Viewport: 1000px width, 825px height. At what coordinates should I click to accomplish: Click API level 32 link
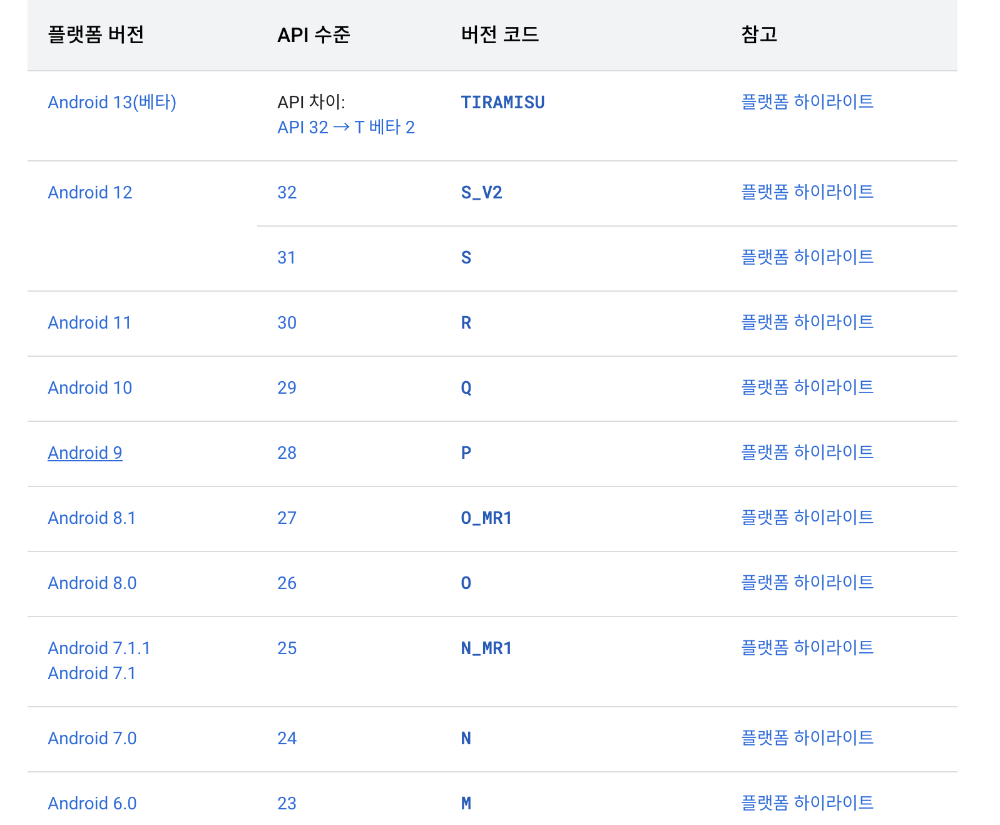pyautogui.click(x=287, y=192)
